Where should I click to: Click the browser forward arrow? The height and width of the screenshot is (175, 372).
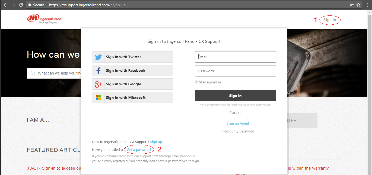coord(13,5)
